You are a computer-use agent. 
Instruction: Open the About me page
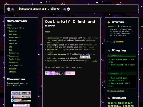13,44
